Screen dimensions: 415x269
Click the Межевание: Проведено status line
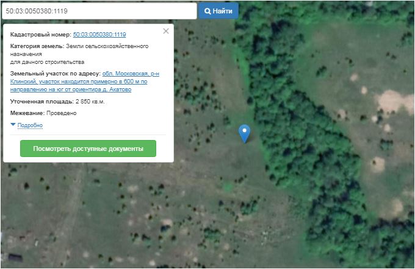43,113
